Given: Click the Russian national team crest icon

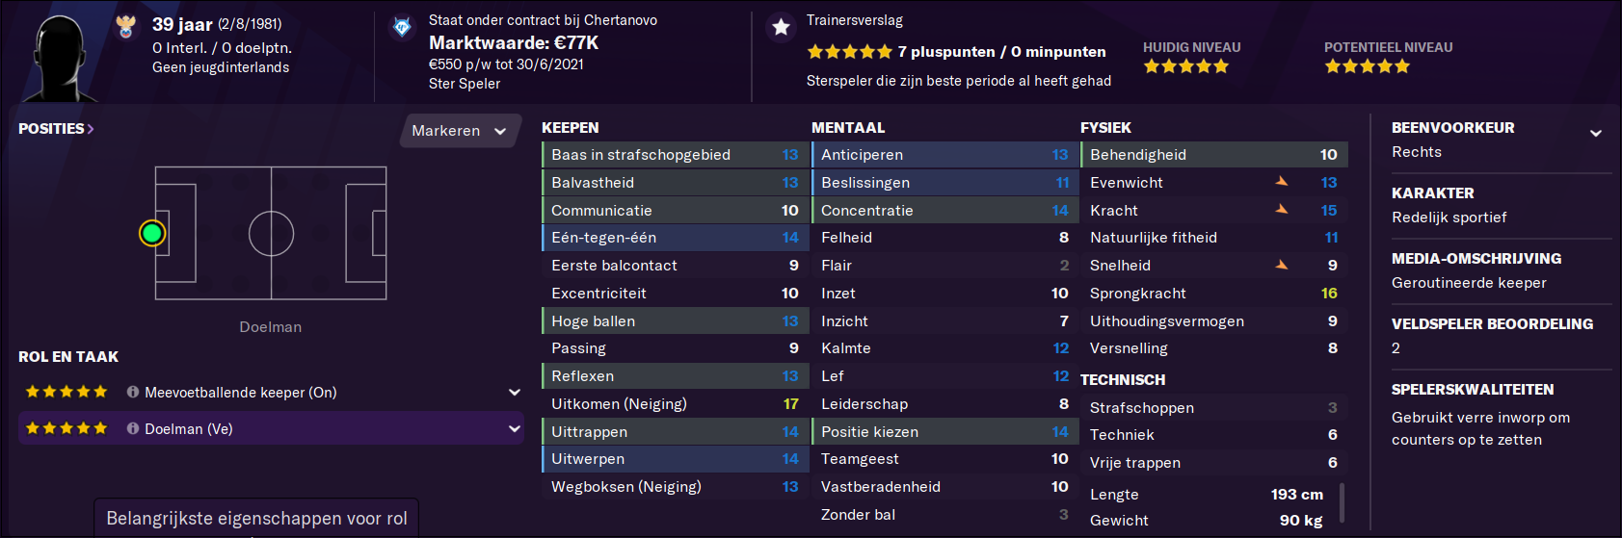Looking at the screenshot, I should (x=126, y=27).
